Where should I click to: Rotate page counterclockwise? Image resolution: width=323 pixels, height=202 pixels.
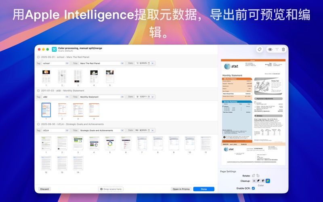[254, 175]
